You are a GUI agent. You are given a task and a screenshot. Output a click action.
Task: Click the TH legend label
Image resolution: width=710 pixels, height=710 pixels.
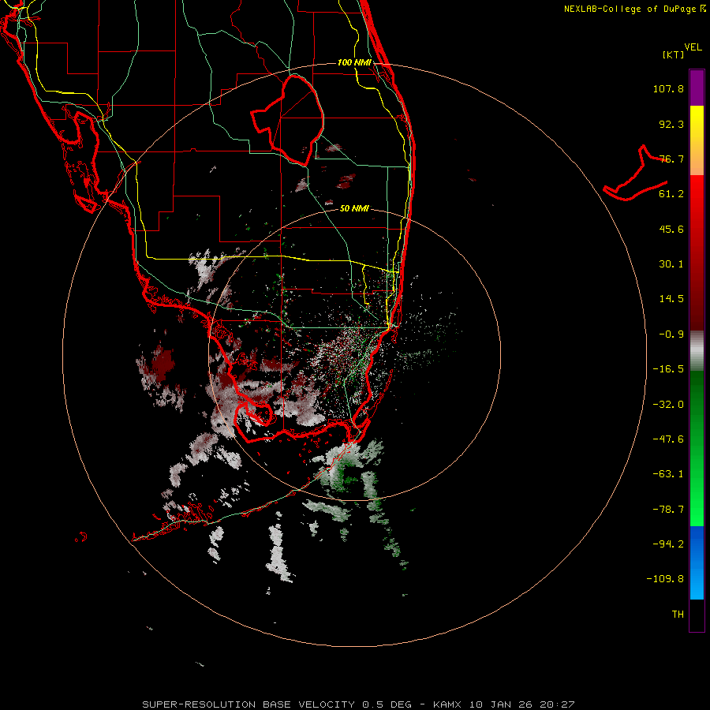(678, 615)
